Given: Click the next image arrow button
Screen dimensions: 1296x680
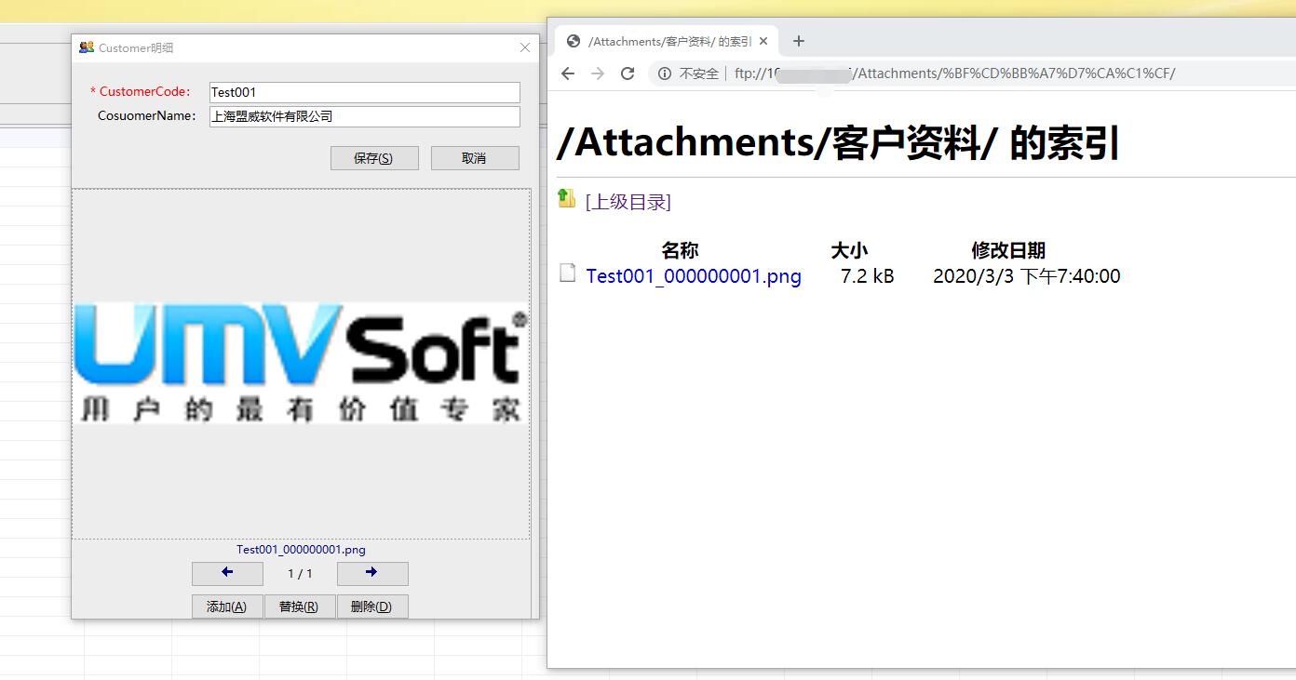Looking at the screenshot, I should pyautogui.click(x=372, y=573).
